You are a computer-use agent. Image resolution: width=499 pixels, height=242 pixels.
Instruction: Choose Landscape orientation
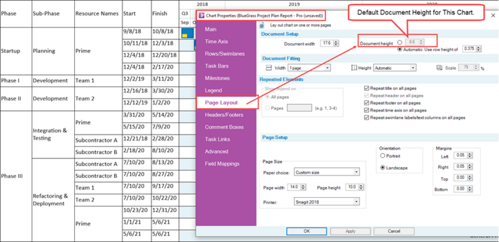click(382, 168)
